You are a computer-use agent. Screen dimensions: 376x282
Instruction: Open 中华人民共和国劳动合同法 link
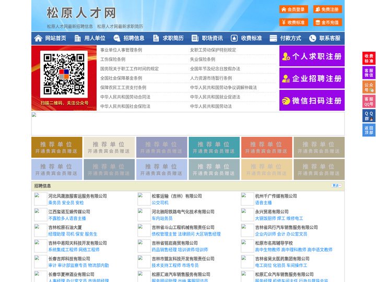(x=125, y=97)
